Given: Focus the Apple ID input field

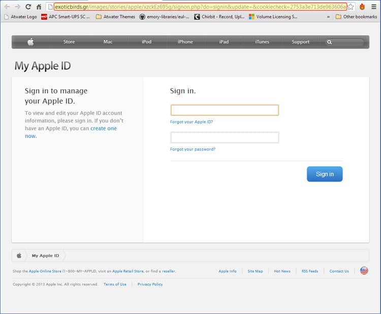Looking at the screenshot, I should [225, 110].
